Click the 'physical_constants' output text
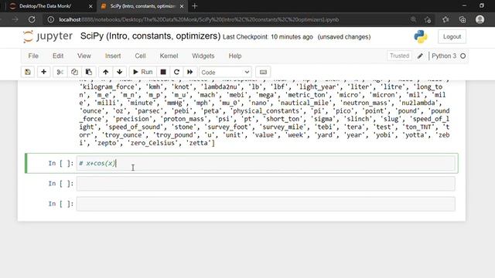The image size is (495, 278). (266, 111)
